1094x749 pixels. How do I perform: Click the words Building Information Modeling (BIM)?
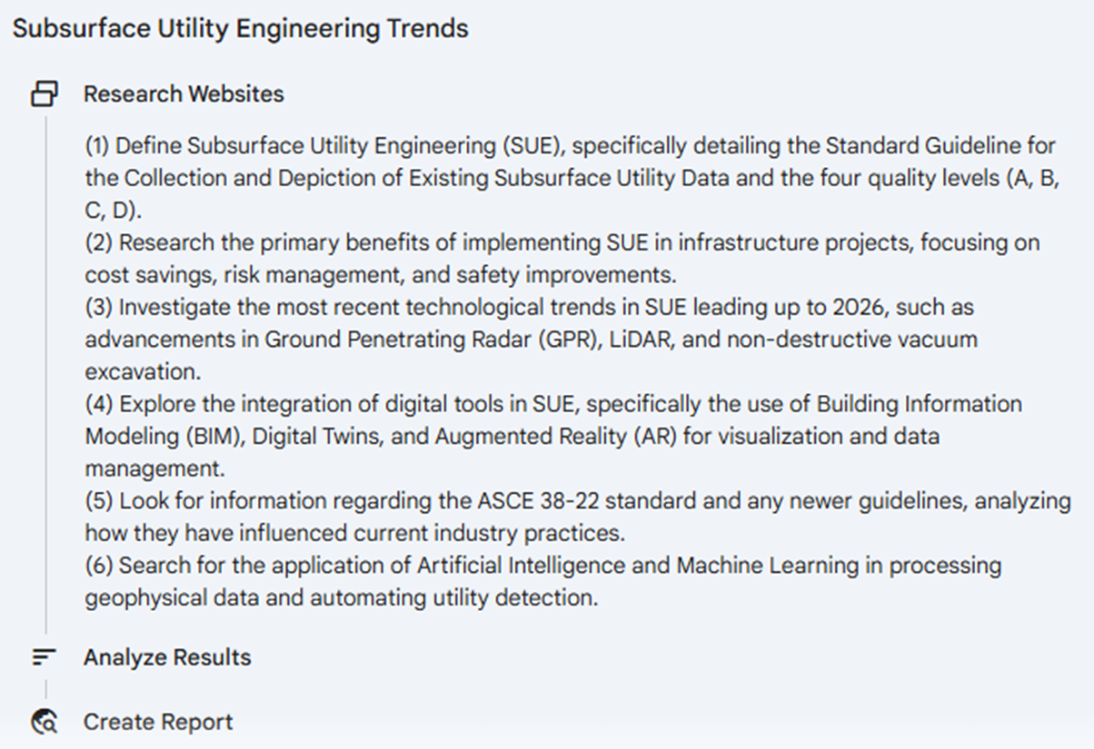pos(919,404)
